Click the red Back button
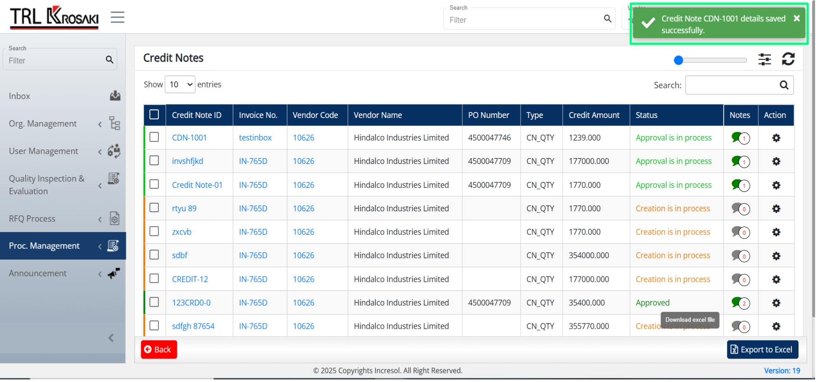The height and width of the screenshot is (382, 817). pos(159,350)
